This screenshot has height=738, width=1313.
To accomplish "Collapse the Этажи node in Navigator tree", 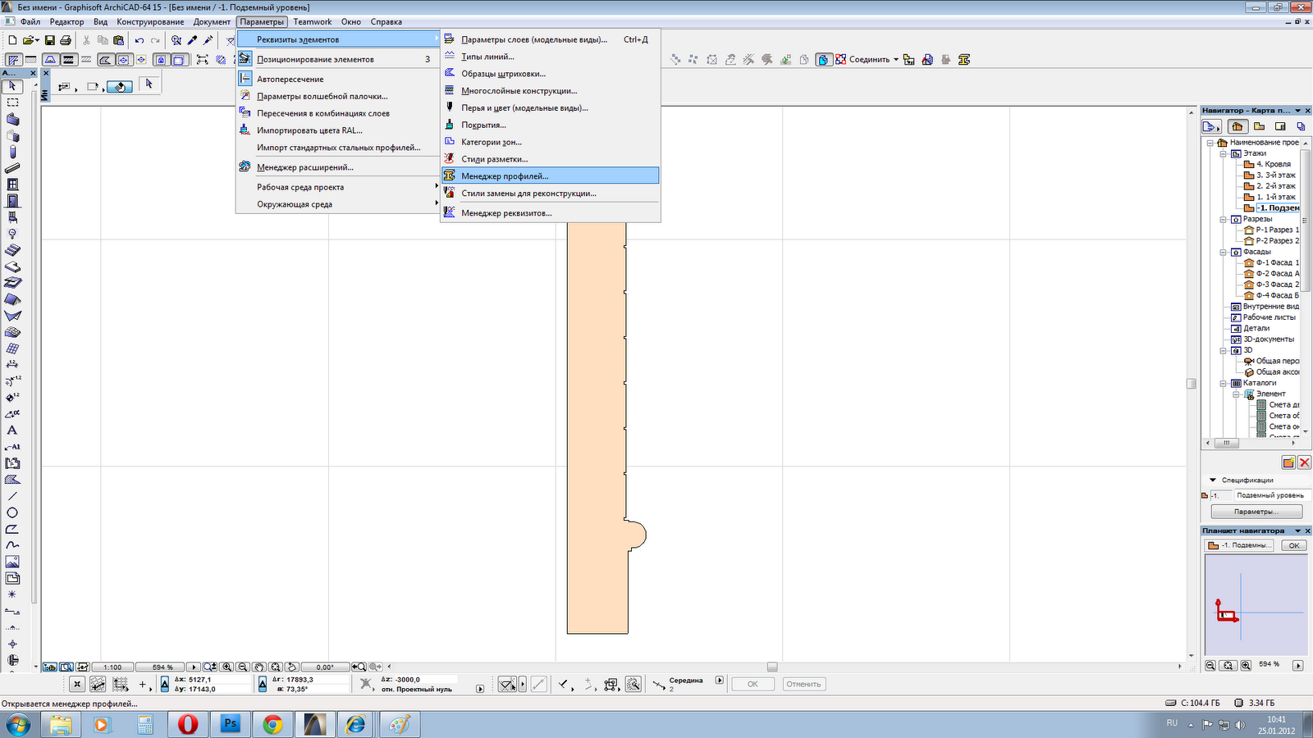I will [x=1223, y=153].
